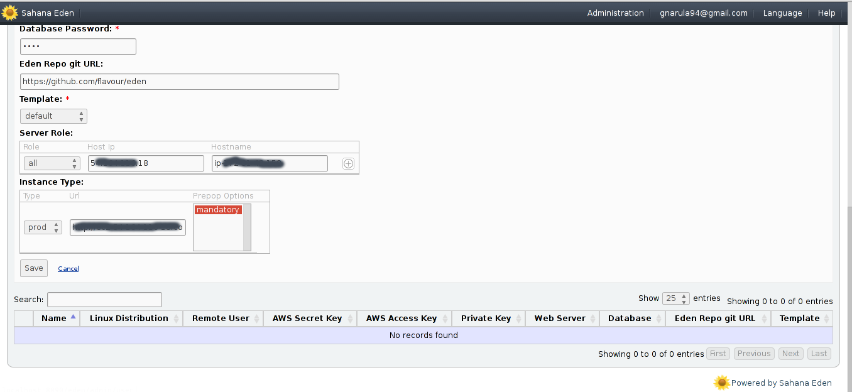The image size is (852, 392).
Task: Sort by AWS Secret Key column
Action: click(307, 318)
